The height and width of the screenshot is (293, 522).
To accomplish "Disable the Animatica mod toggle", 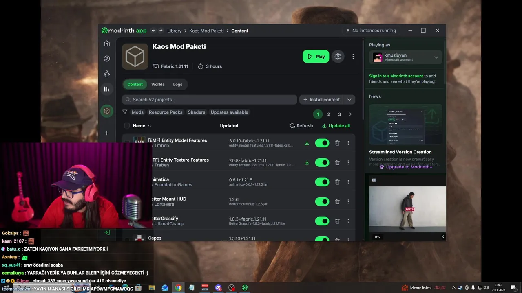I will pos(322,182).
